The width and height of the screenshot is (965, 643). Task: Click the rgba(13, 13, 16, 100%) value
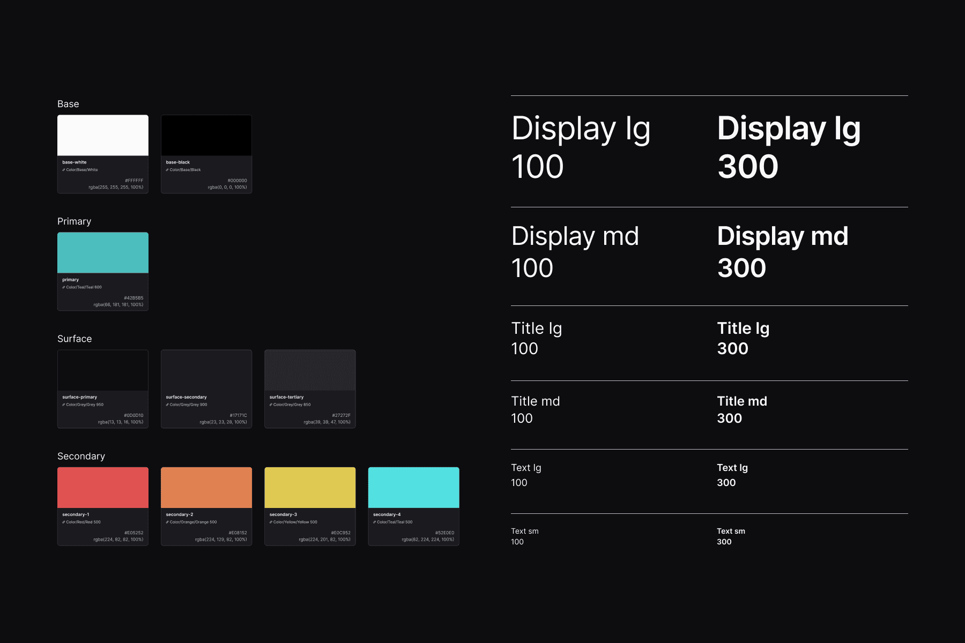(121, 422)
